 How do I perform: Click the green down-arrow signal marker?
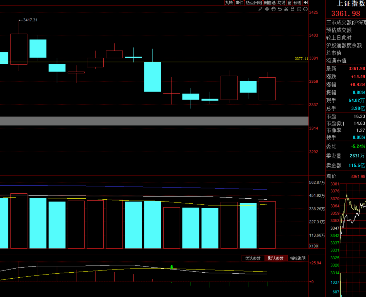pyautogui.click(x=172, y=267)
